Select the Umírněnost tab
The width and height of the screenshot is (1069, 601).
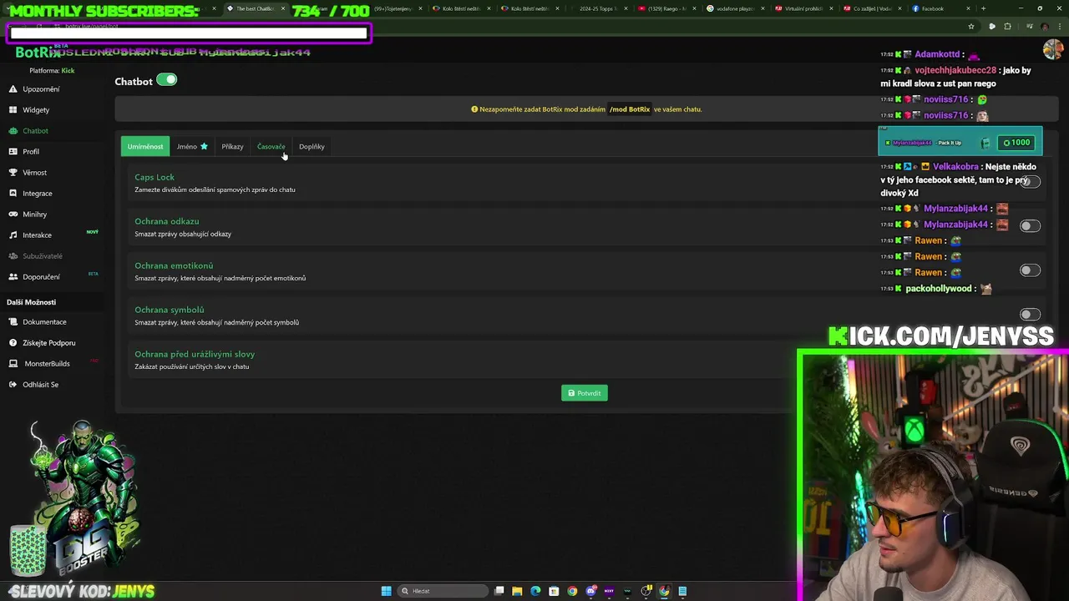(145, 147)
